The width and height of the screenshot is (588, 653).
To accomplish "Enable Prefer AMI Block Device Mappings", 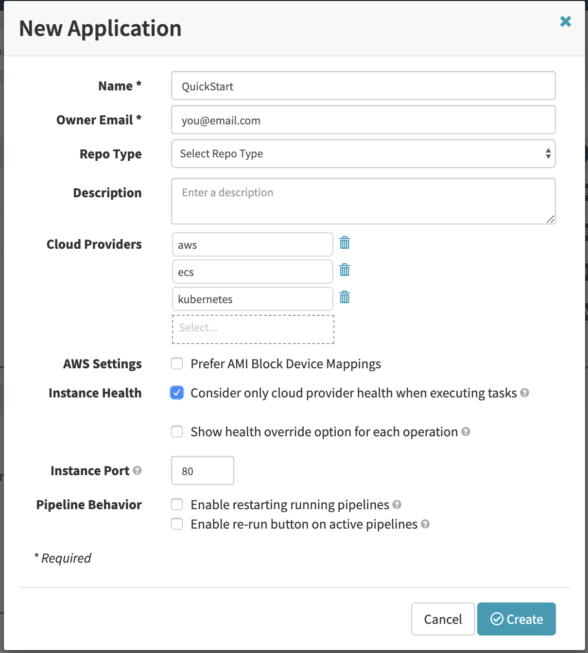I will [177, 363].
